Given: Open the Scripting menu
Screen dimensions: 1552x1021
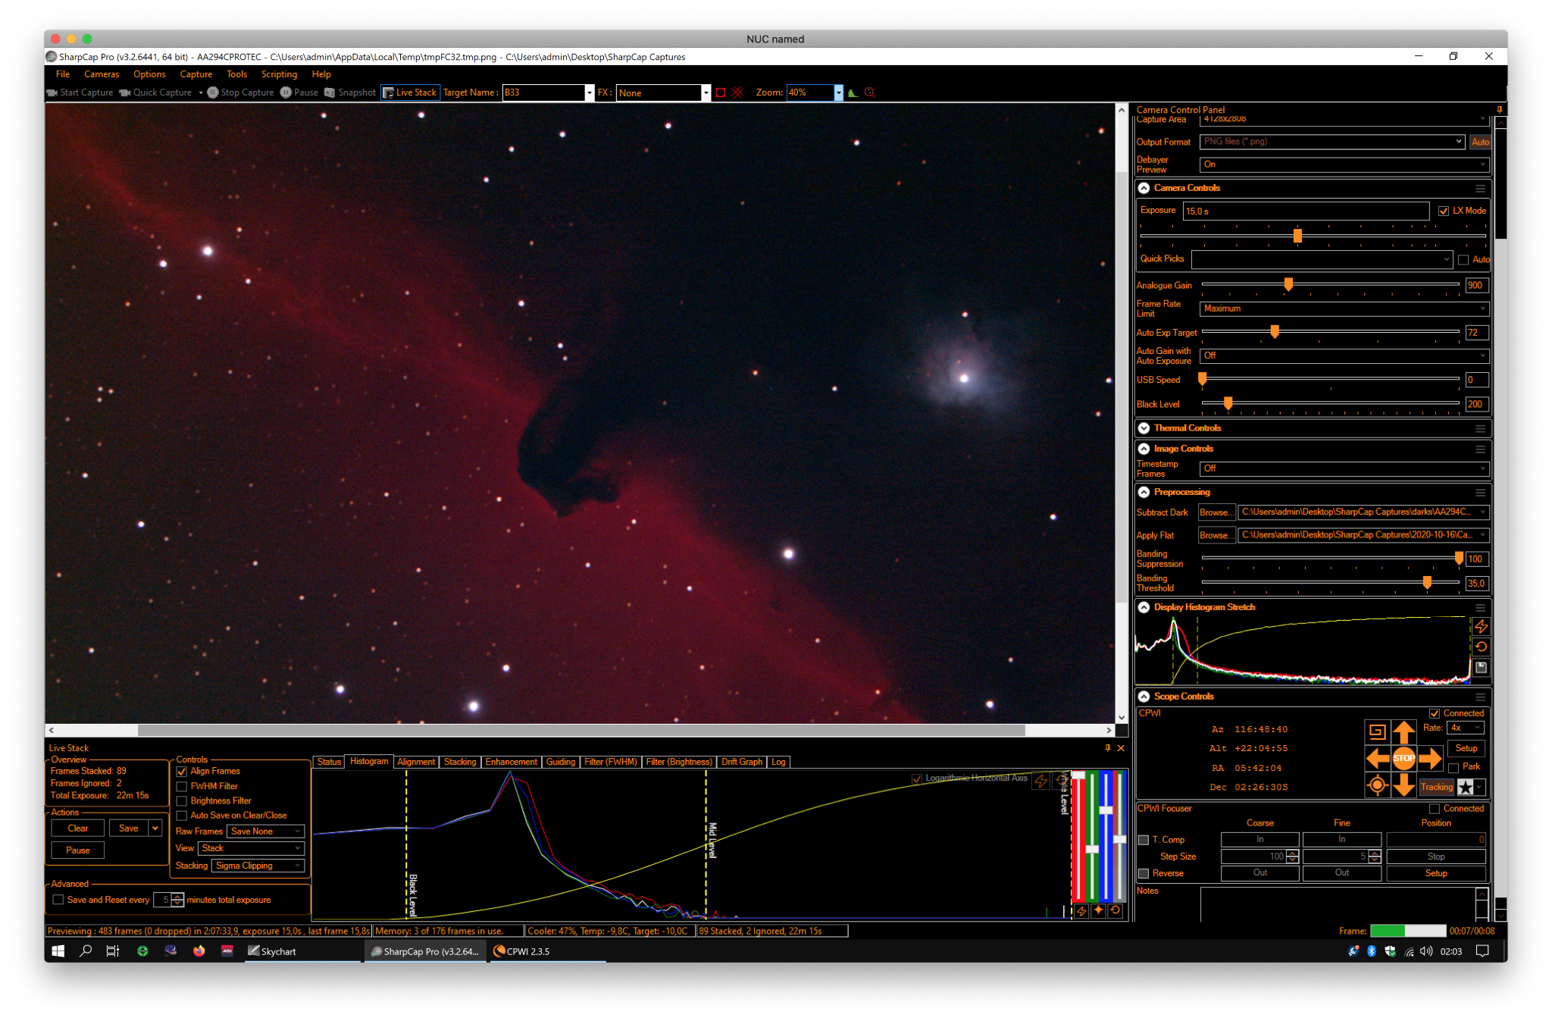Looking at the screenshot, I should 279,74.
